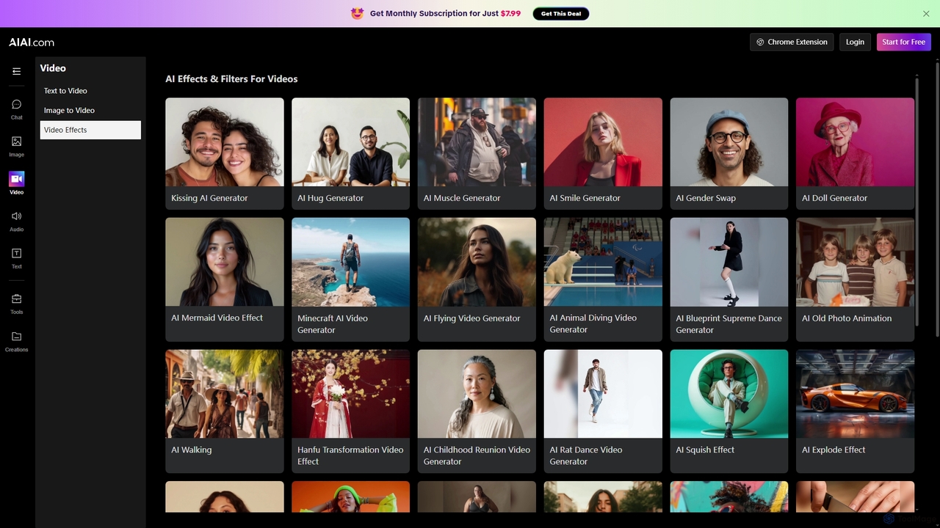Select Image to Video menu item
Viewport: 940px width, 528px height.
90,110
